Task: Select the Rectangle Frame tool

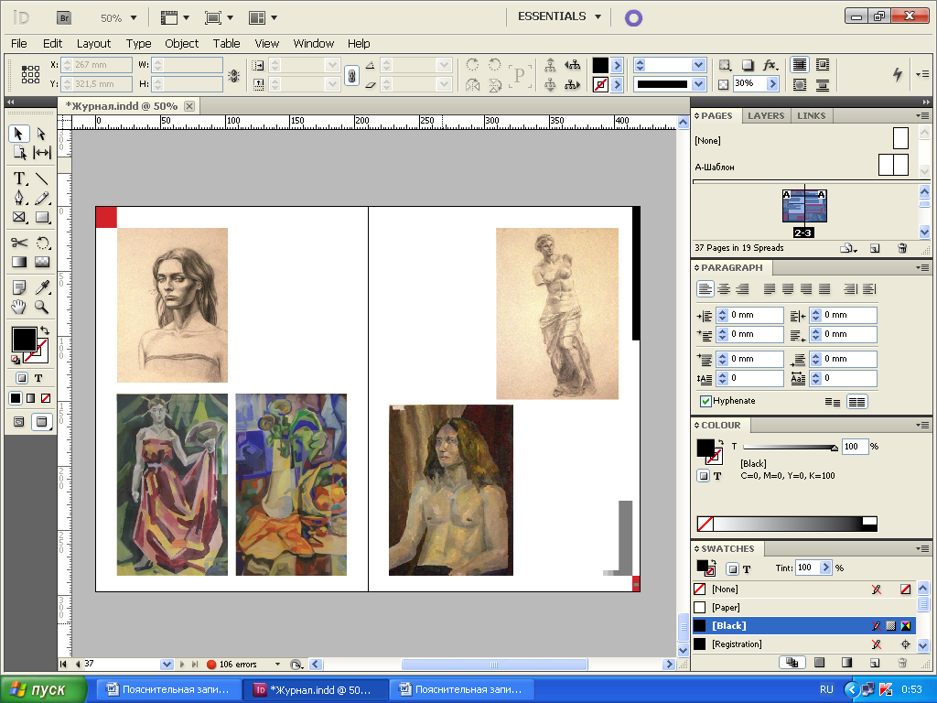Action: click(x=20, y=217)
